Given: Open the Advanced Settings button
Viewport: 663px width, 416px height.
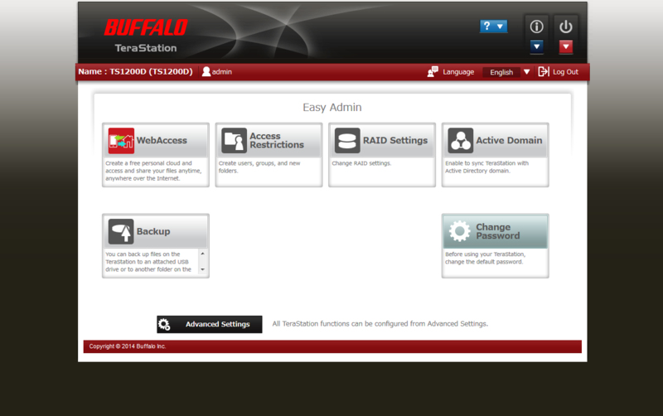Looking at the screenshot, I should pyautogui.click(x=210, y=324).
